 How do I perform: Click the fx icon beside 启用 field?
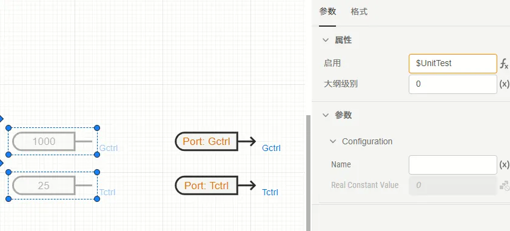coord(504,64)
